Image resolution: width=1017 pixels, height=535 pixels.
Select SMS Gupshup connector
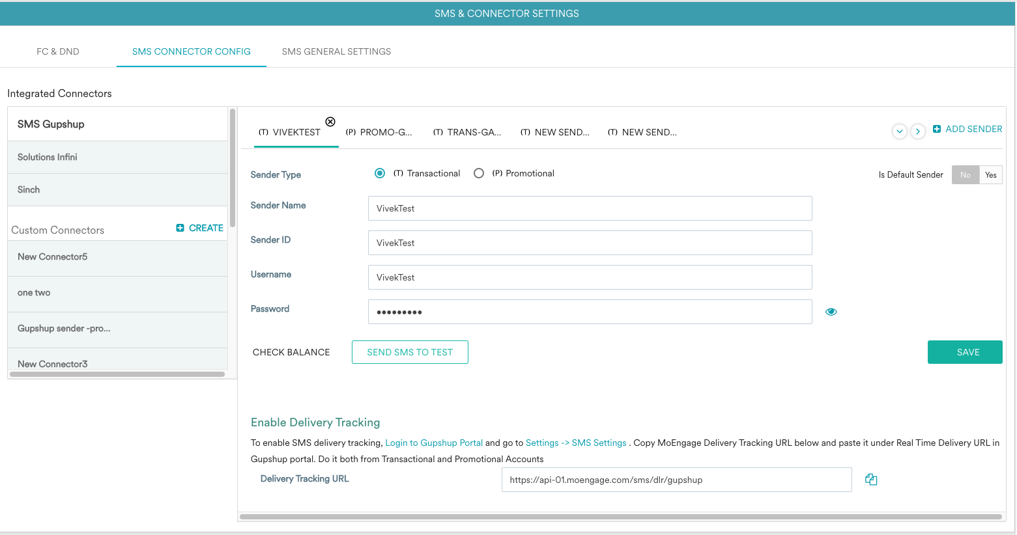pyautogui.click(x=117, y=124)
